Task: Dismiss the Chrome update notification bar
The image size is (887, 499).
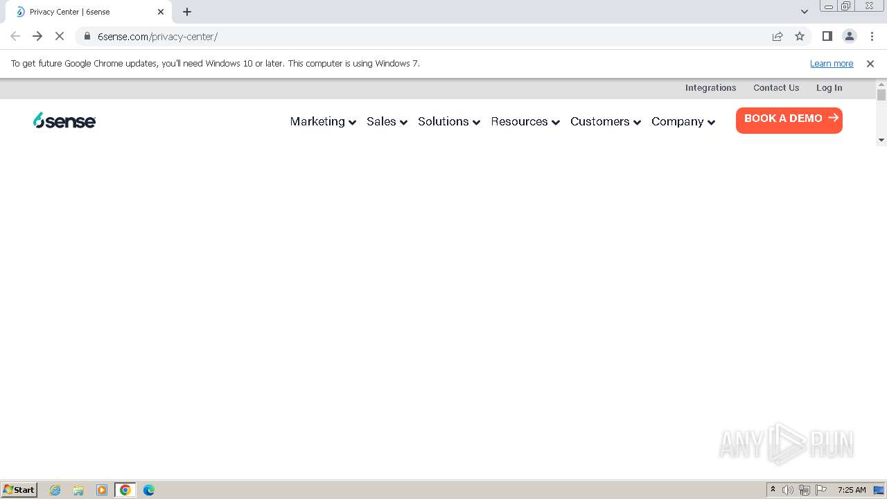Action: tap(870, 64)
